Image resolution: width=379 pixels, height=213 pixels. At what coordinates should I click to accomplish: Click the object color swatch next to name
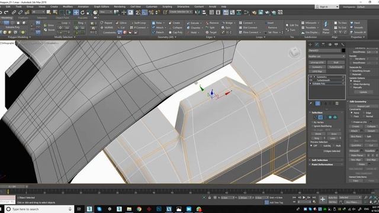point(343,51)
